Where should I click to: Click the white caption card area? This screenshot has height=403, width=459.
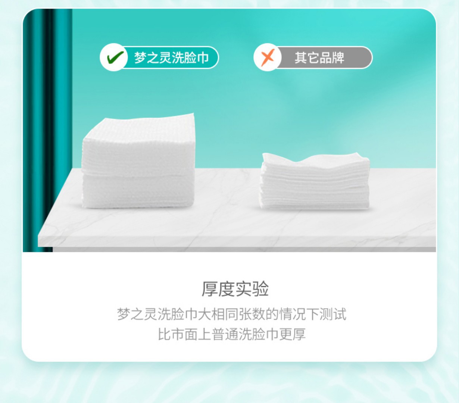pos(229,306)
